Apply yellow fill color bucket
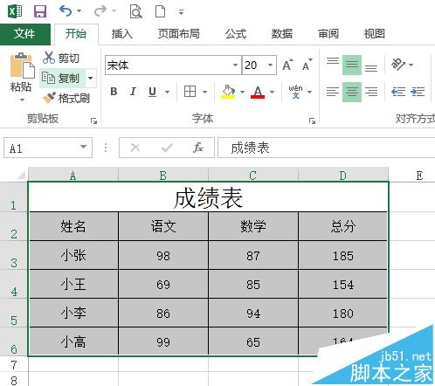The width and height of the screenshot is (435, 386). click(x=228, y=92)
